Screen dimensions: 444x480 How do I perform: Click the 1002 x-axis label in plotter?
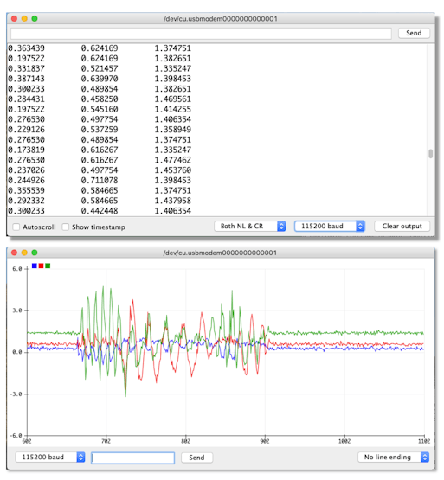pyautogui.click(x=344, y=441)
